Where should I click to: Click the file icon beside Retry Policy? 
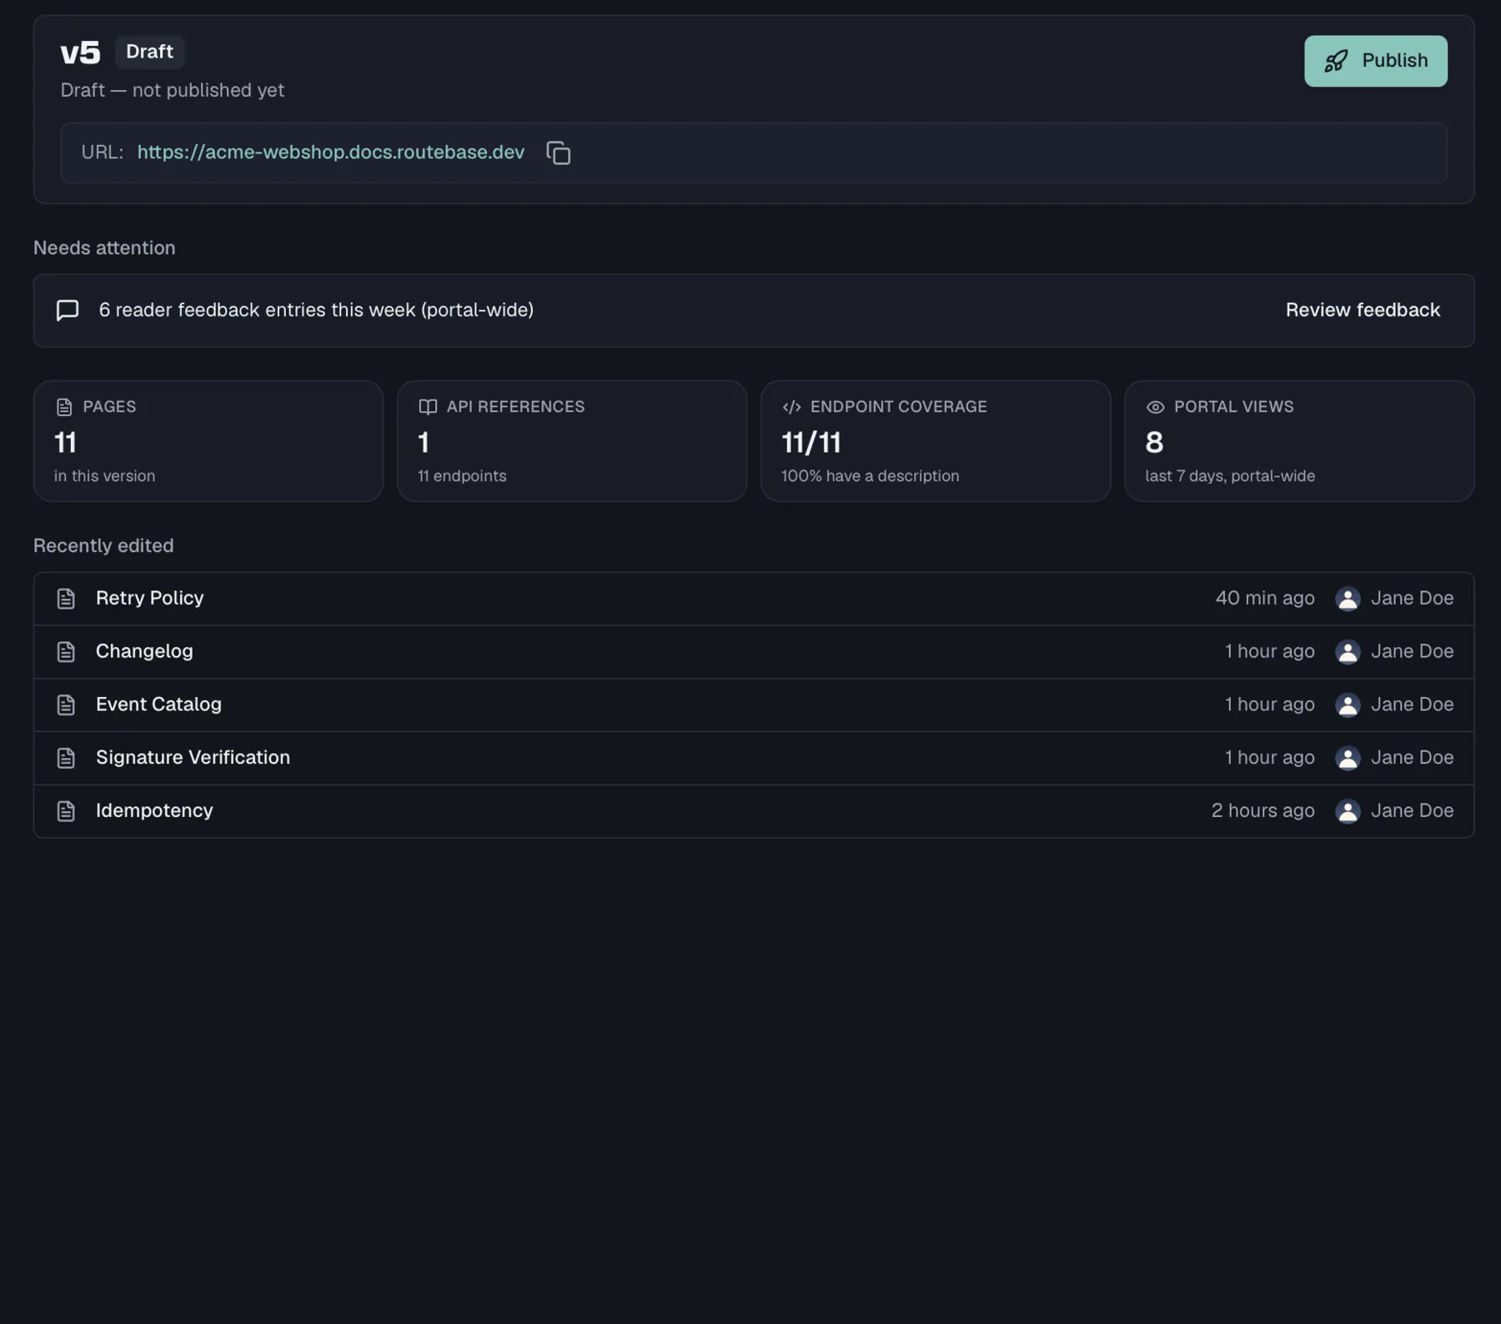click(66, 599)
